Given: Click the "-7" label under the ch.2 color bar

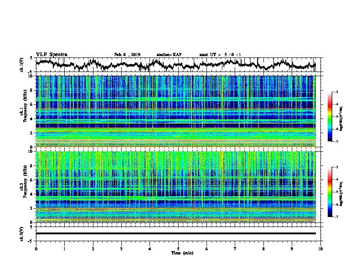Looking at the screenshot, I should (336, 217).
